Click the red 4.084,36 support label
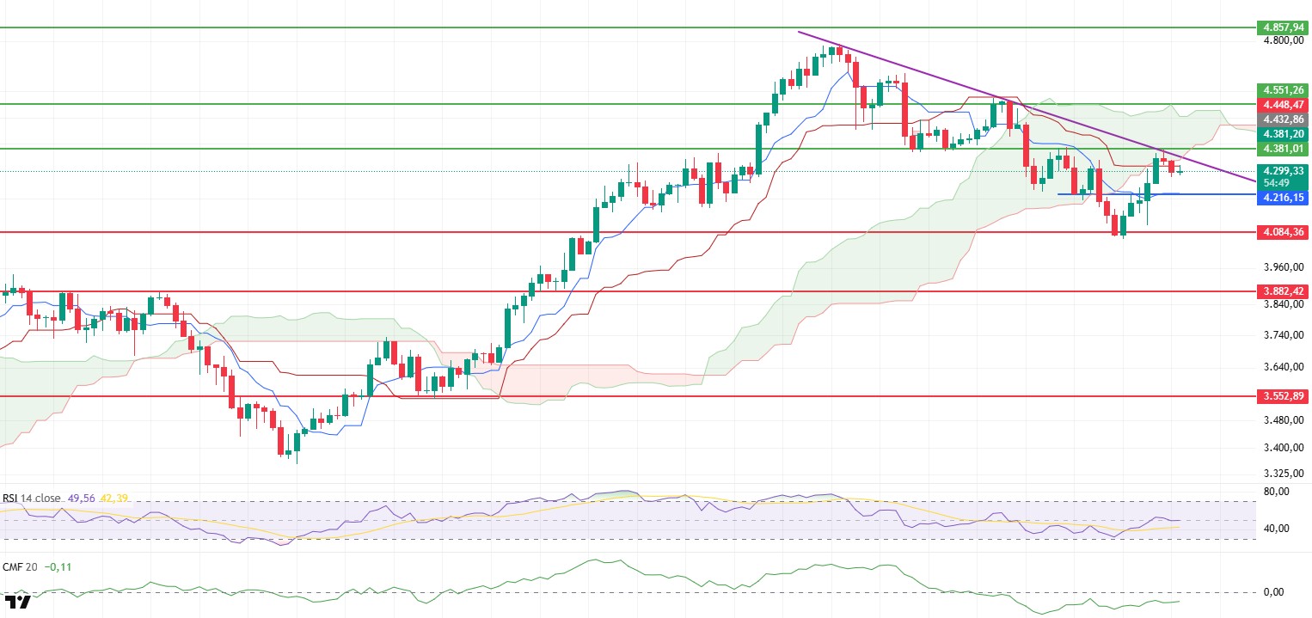 pos(1281,232)
